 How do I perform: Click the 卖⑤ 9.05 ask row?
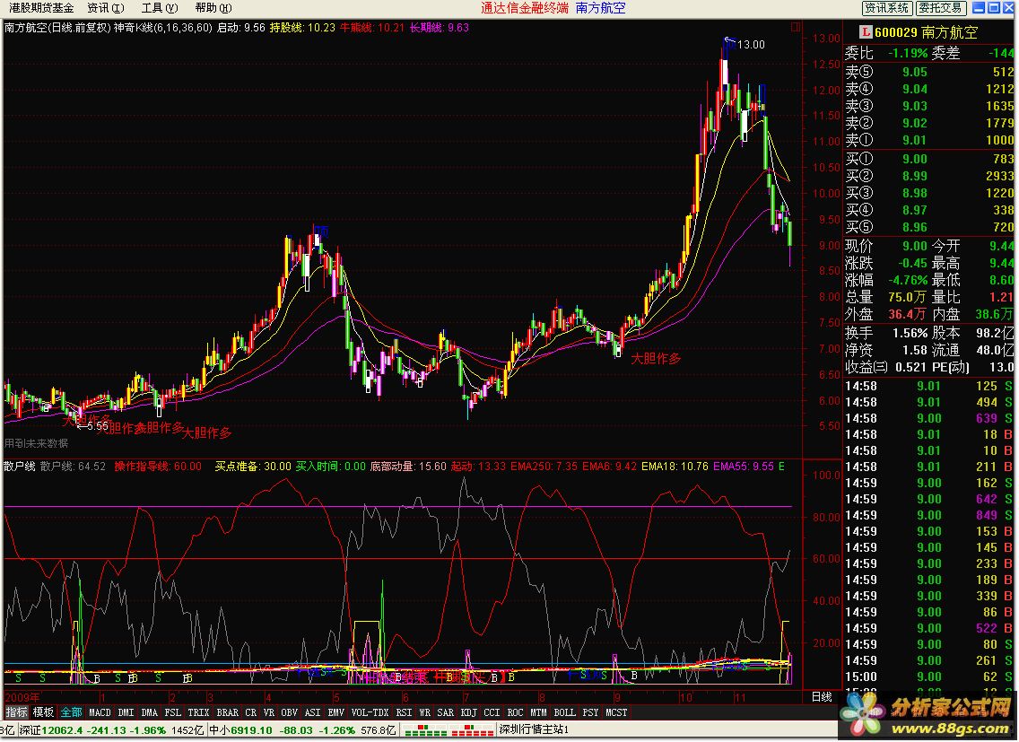tap(929, 72)
